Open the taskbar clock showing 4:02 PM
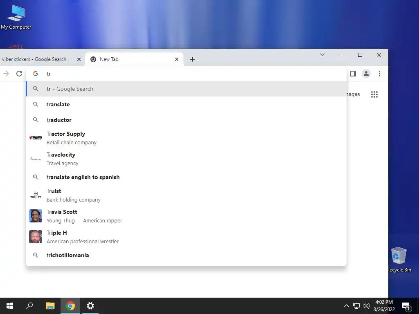Viewport: 419px width, 314px height. [x=384, y=306]
